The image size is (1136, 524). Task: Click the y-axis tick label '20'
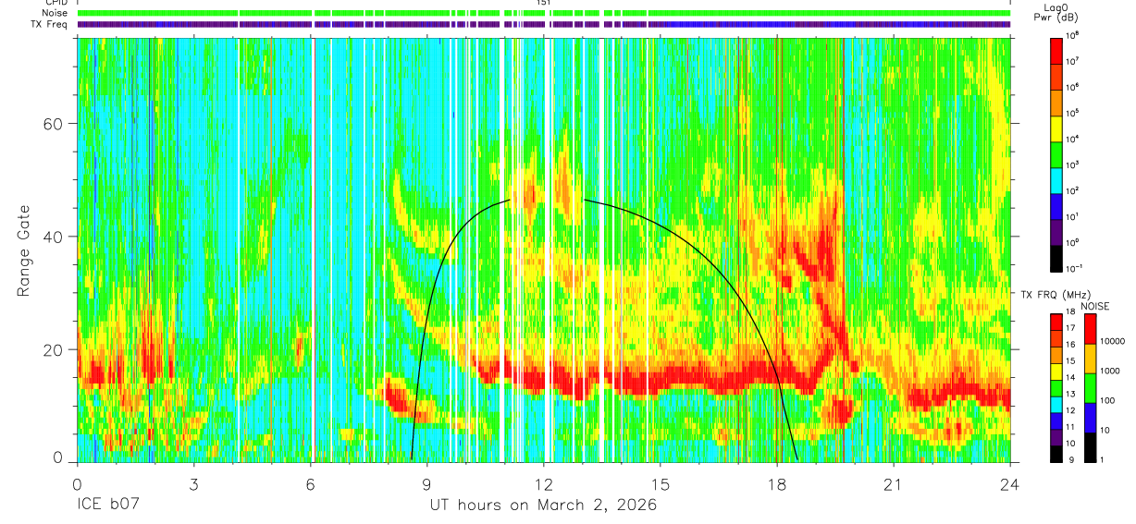[x=54, y=349]
